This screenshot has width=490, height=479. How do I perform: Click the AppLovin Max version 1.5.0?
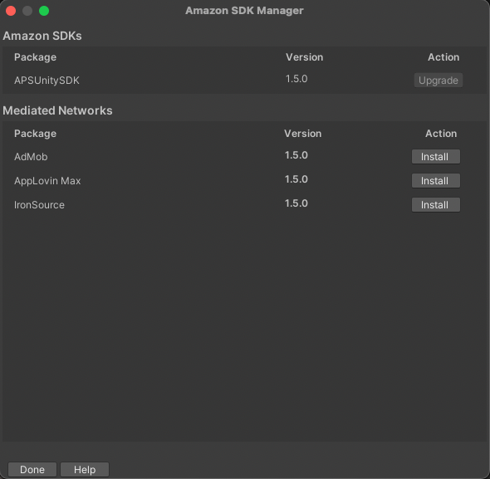[296, 179]
